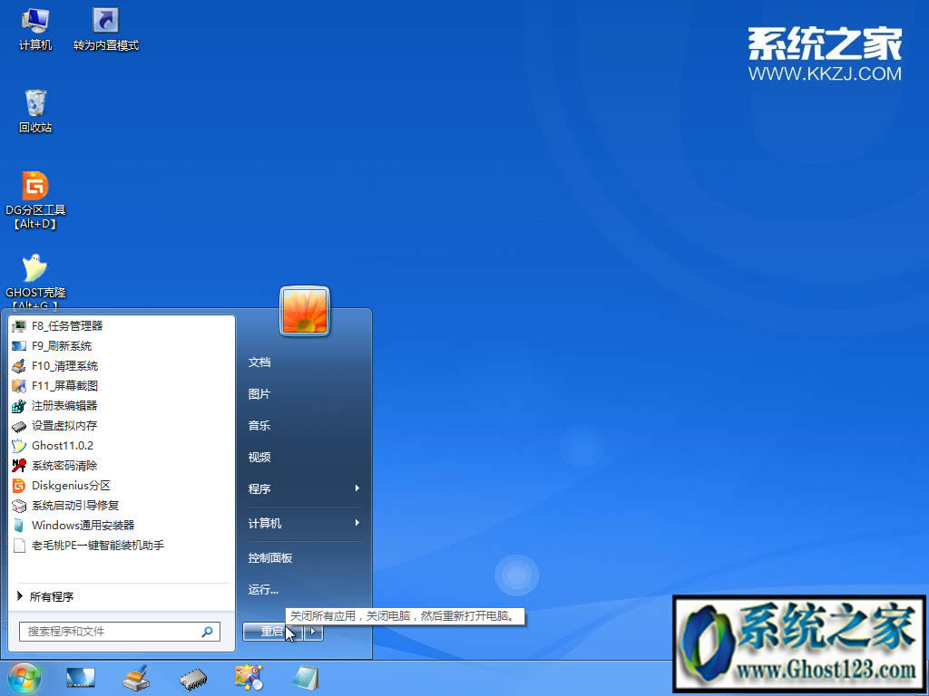Image resolution: width=929 pixels, height=696 pixels.
Task: Open the 运行... dialog entry
Action: (x=261, y=589)
